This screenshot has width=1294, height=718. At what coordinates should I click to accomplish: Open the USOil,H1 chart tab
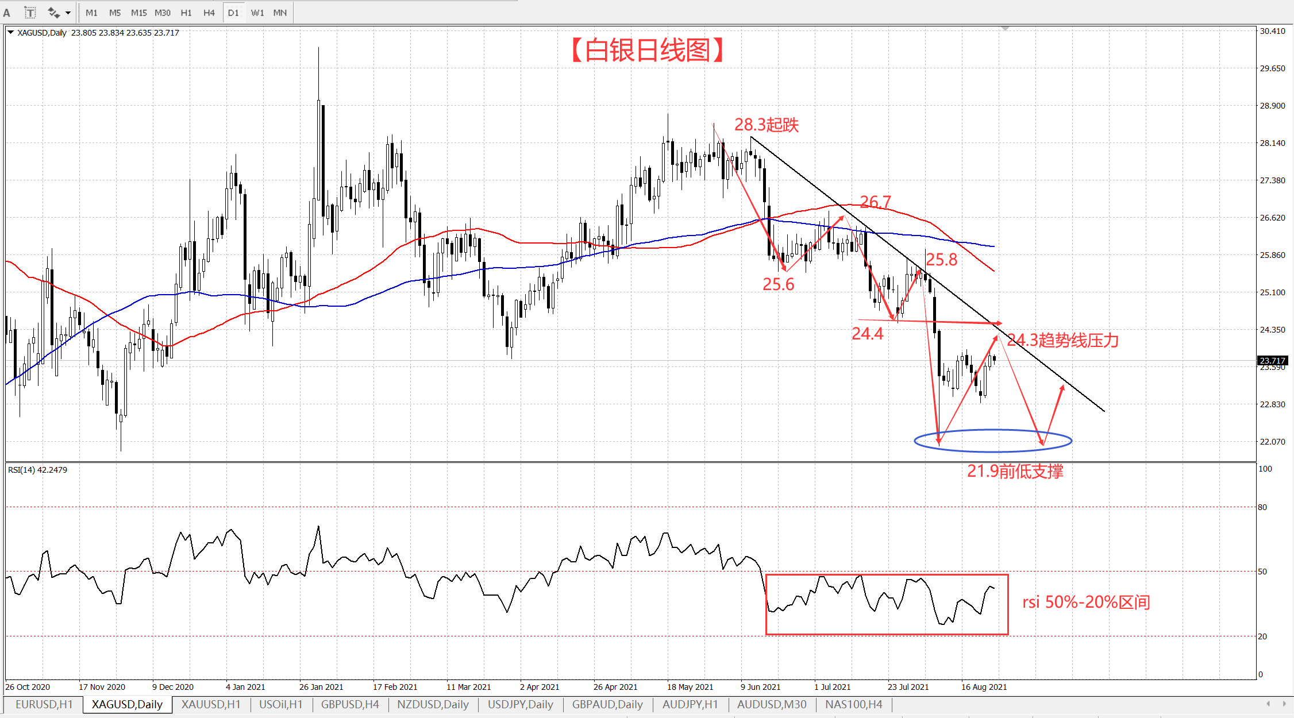[x=280, y=704]
